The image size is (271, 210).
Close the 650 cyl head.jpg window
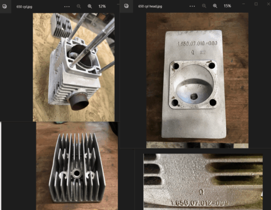pos(267,4)
